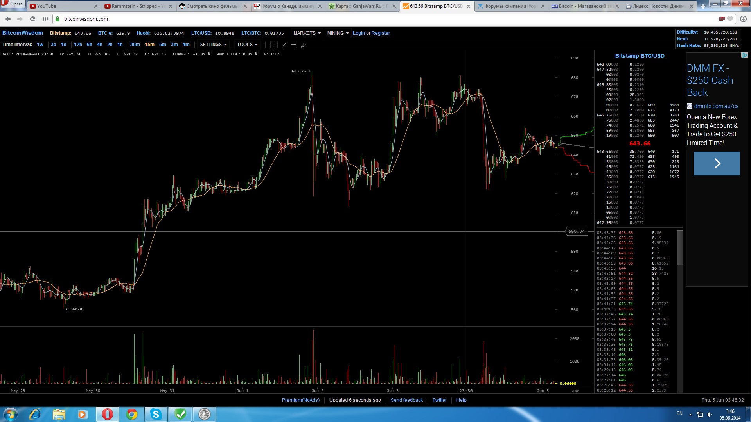751x422 pixels.
Task: Select the trend line drawing tool
Action: (x=284, y=45)
